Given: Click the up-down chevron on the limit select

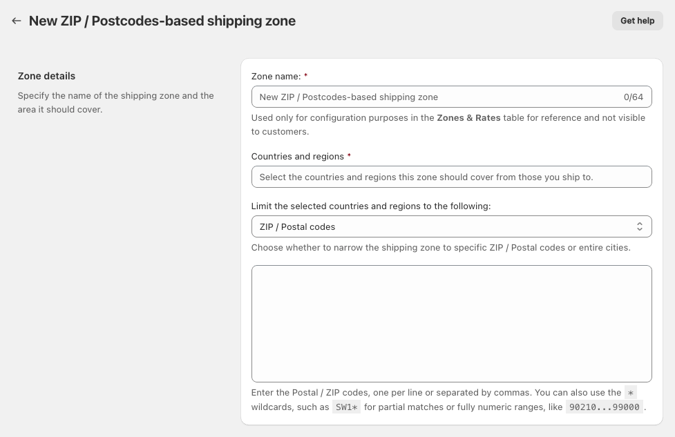Looking at the screenshot, I should coord(640,226).
